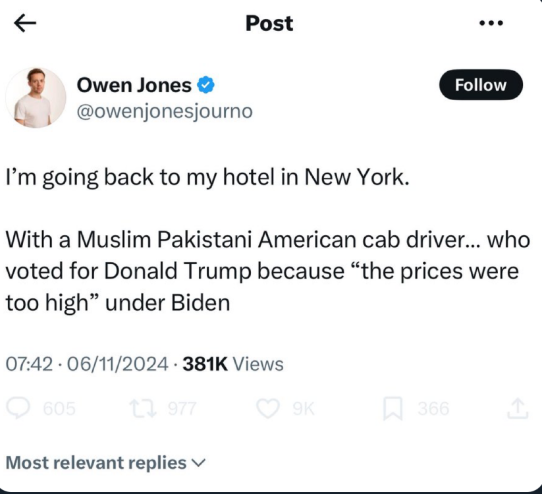The image size is (542, 494).
Task: Click the 9K likes count
Action: tap(304, 409)
